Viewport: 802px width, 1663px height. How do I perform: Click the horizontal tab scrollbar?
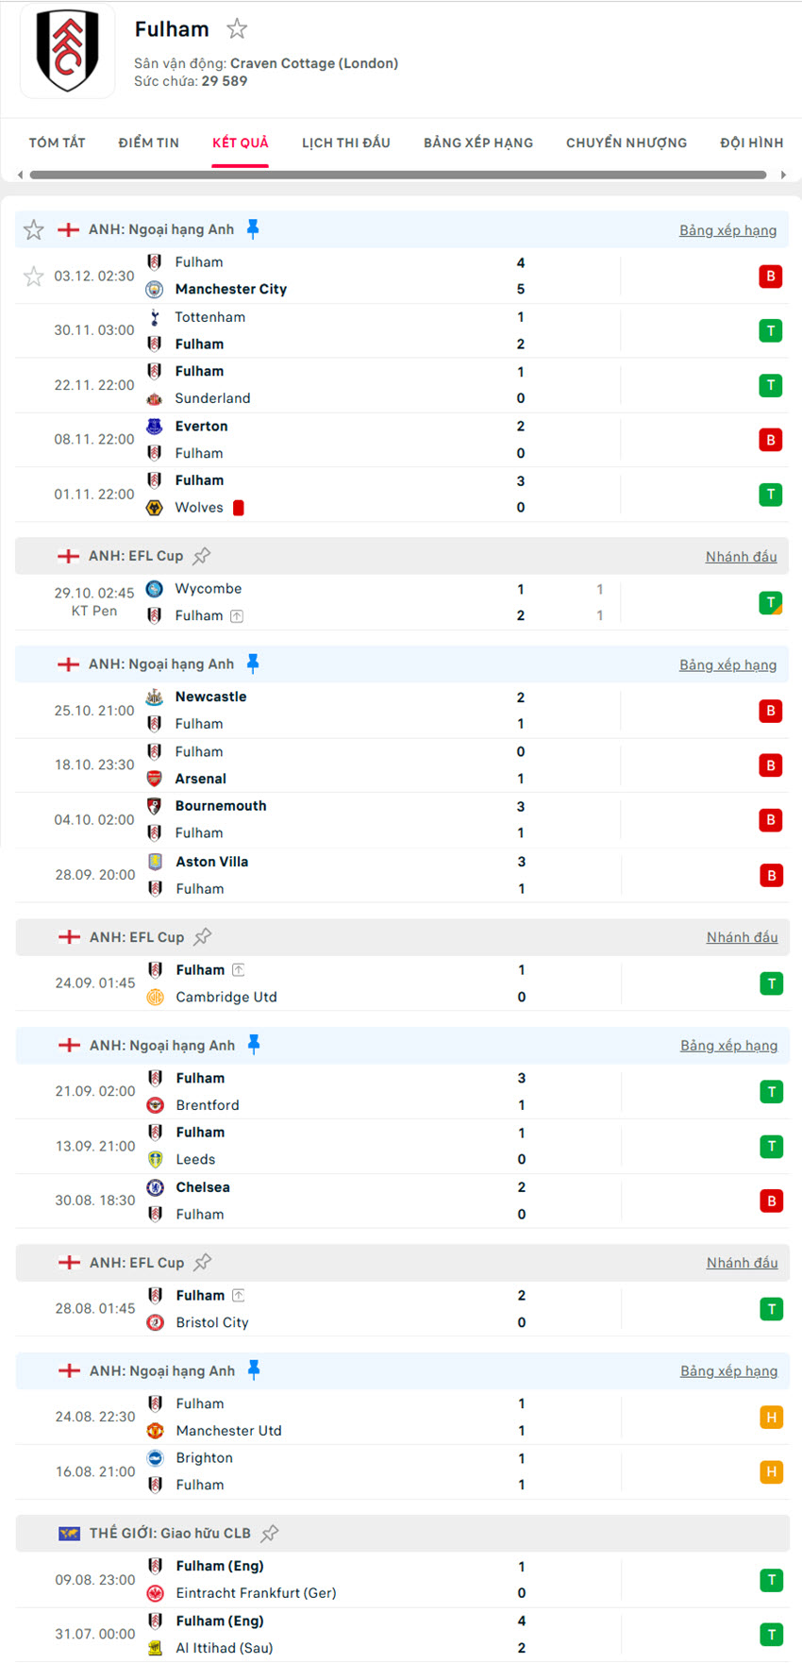(x=397, y=175)
